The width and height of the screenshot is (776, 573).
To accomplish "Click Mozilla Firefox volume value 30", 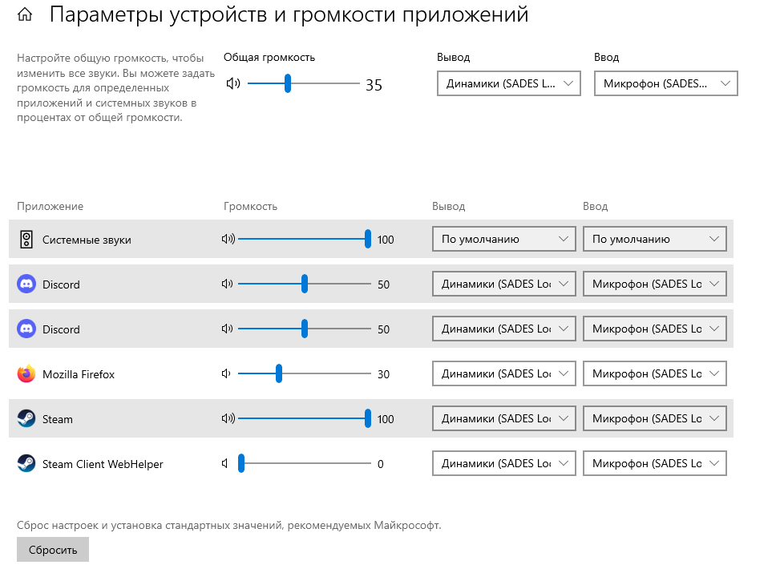I will (x=383, y=374).
